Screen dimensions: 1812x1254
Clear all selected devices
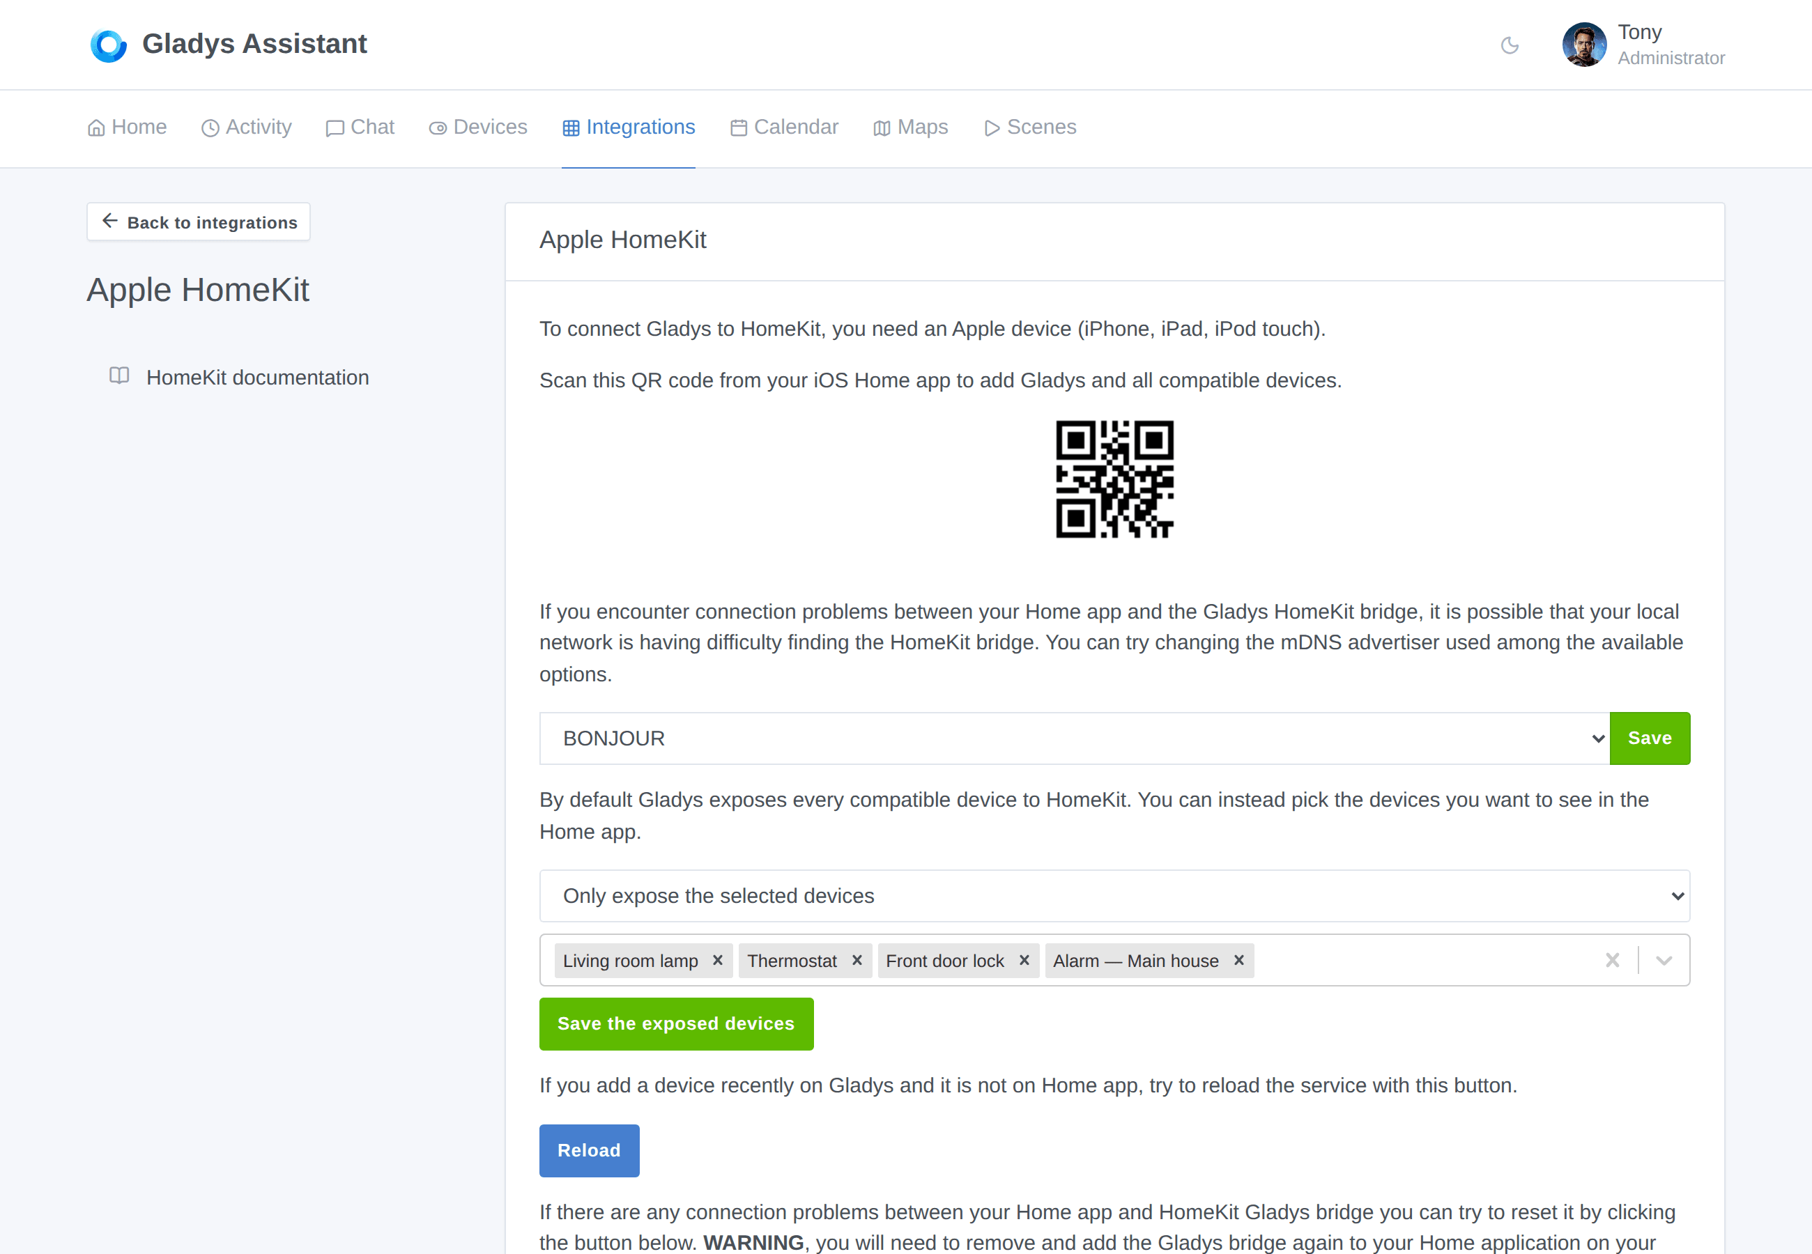1613,960
